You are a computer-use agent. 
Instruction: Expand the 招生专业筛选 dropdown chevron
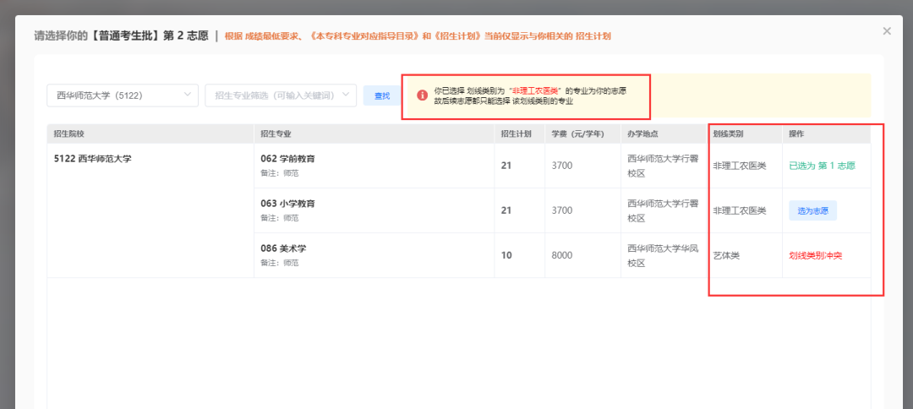click(x=345, y=95)
